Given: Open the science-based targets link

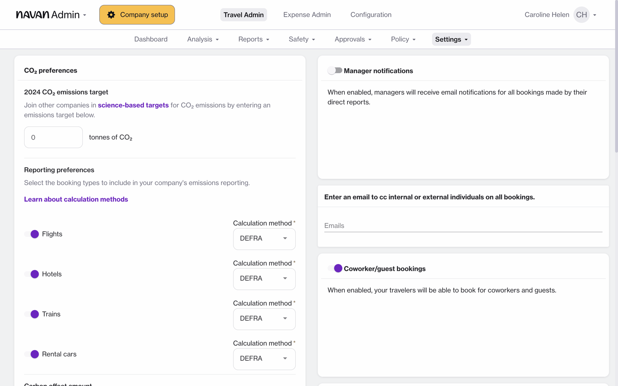Looking at the screenshot, I should point(133,105).
